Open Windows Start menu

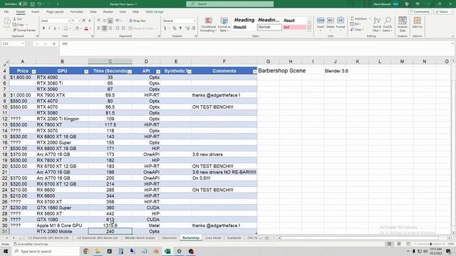point(6,251)
